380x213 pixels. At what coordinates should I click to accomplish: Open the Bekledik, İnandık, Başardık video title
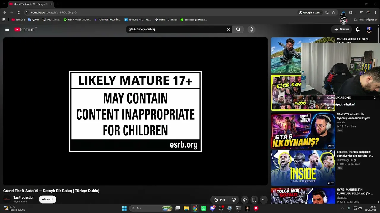(x=355, y=154)
